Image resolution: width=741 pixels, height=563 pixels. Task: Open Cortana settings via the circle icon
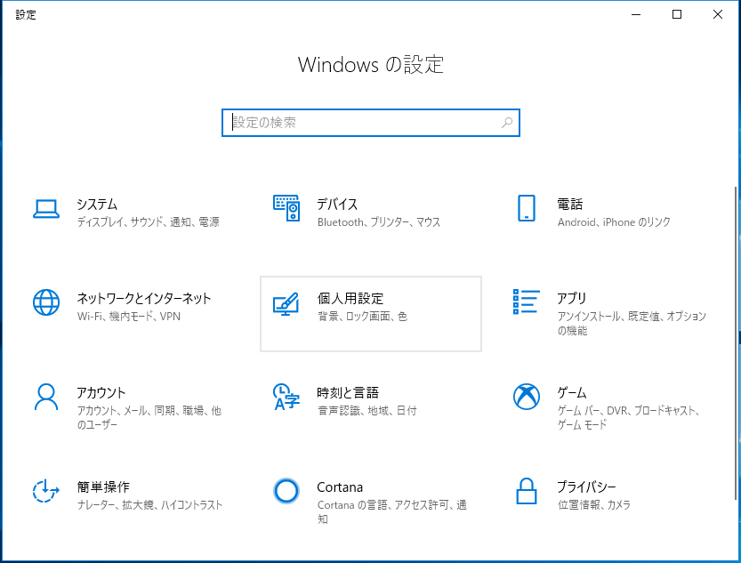(286, 490)
